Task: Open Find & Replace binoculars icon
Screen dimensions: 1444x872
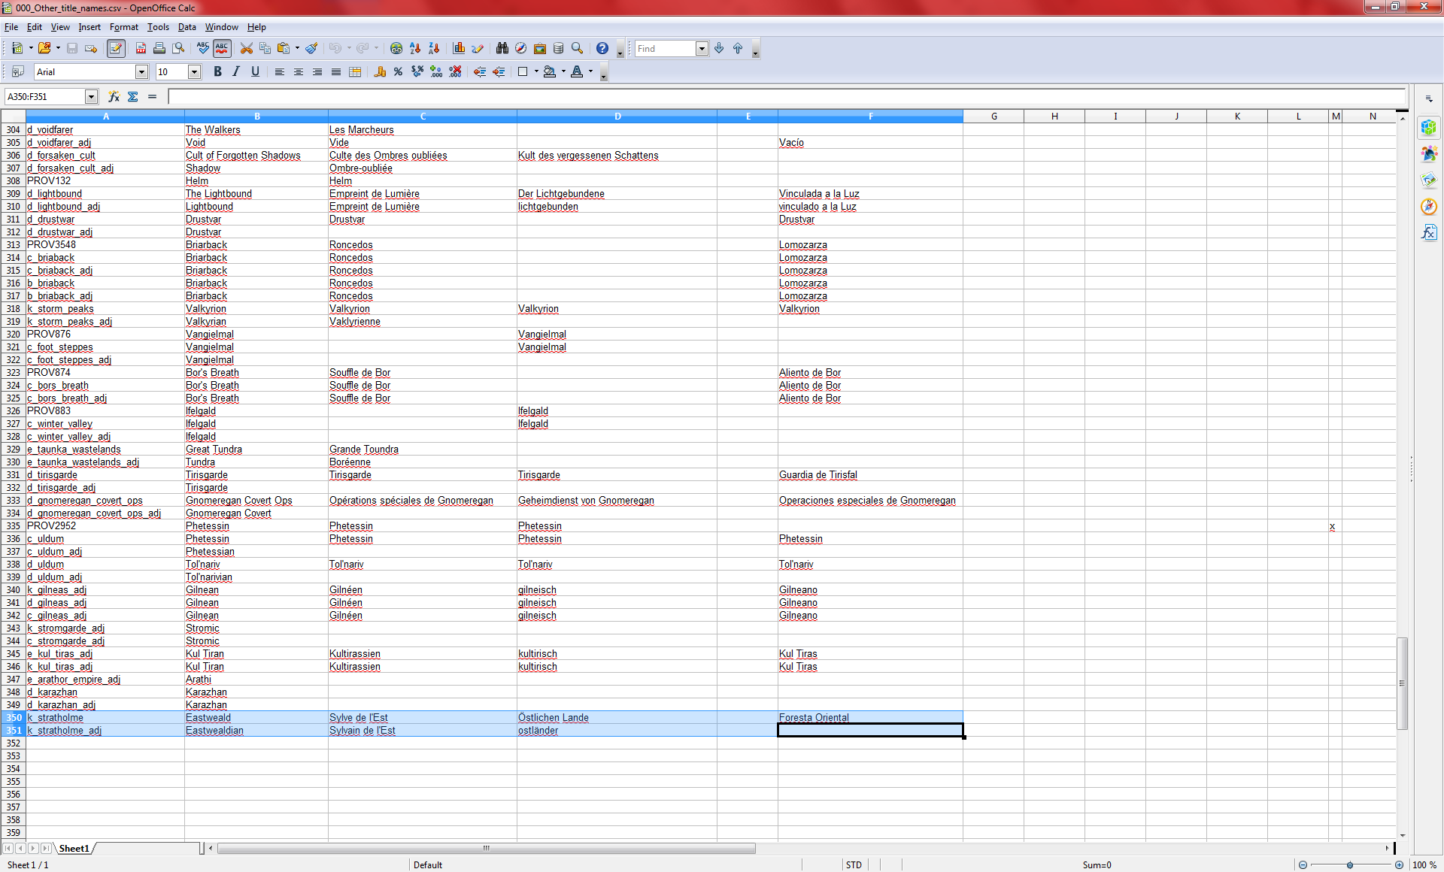Action: (x=502, y=48)
